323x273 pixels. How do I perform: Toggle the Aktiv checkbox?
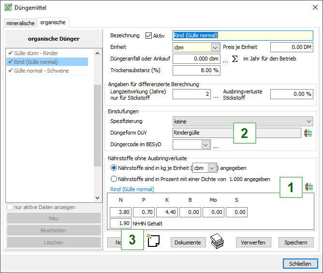tap(148, 35)
